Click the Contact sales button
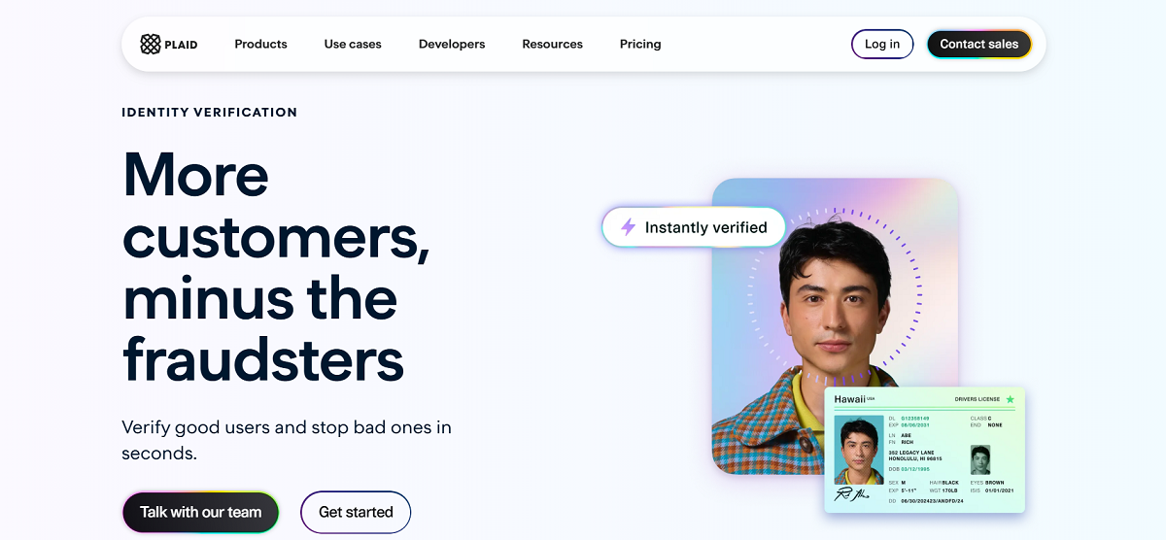The width and height of the screenshot is (1166, 540). [x=979, y=44]
